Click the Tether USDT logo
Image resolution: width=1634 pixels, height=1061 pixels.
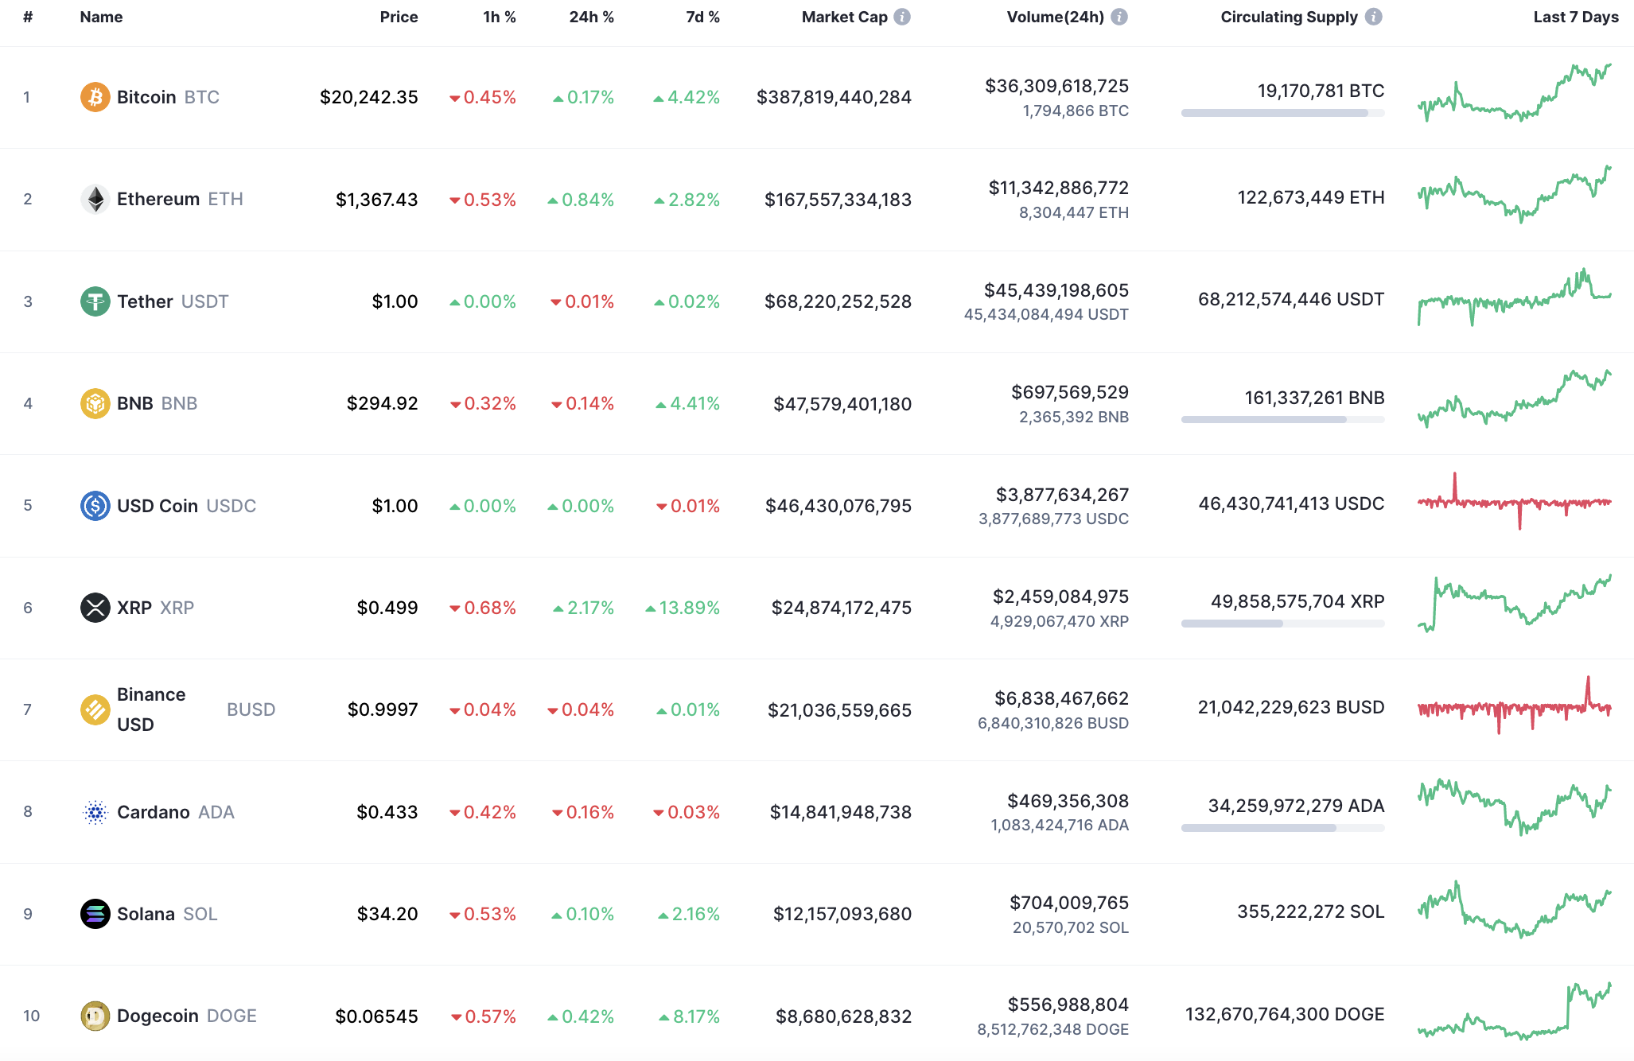(95, 301)
